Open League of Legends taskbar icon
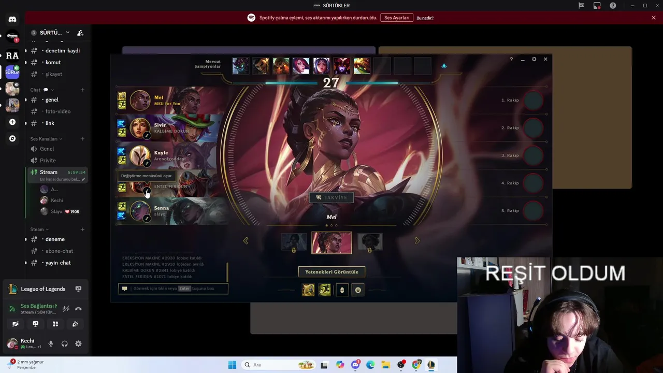 coord(431,365)
